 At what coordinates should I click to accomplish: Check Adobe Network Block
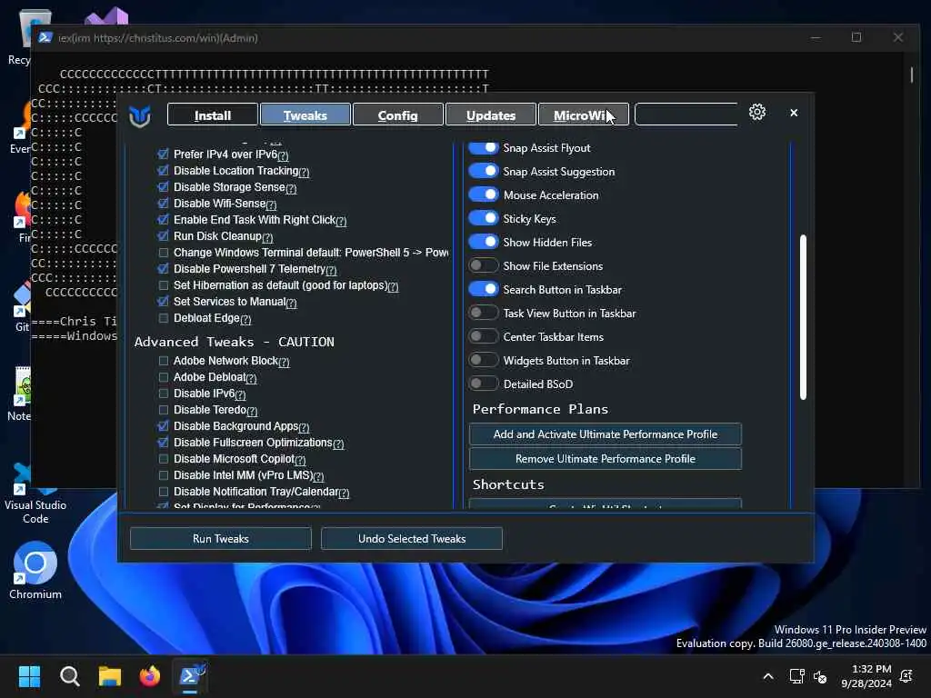(164, 361)
